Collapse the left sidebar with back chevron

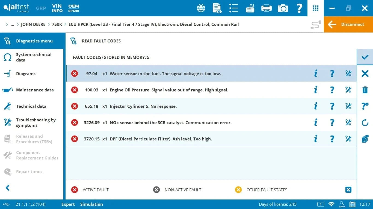point(8,188)
